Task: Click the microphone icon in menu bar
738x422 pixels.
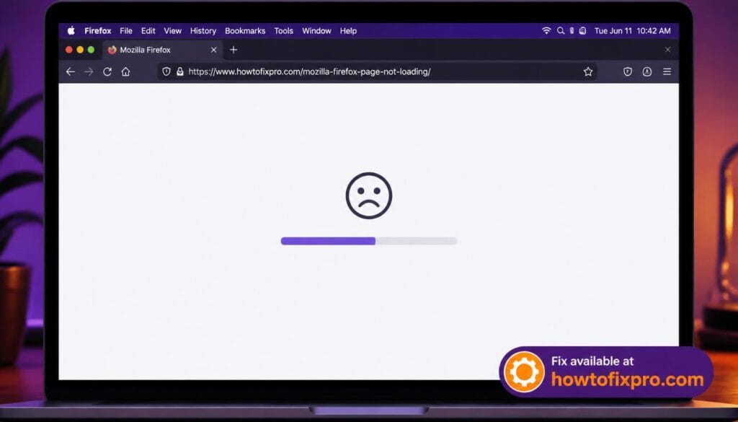Action: (x=572, y=30)
